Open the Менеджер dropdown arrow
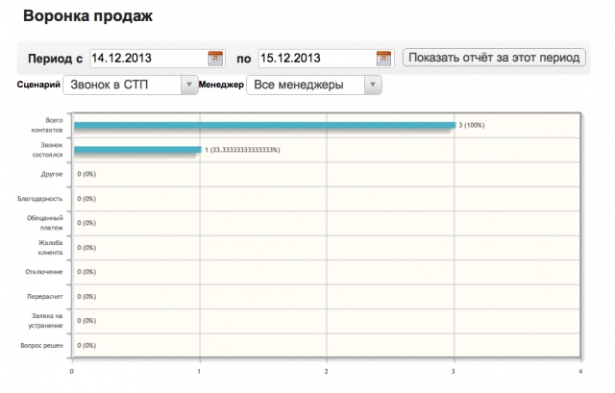Screen dimensions: 615x393 373,85
